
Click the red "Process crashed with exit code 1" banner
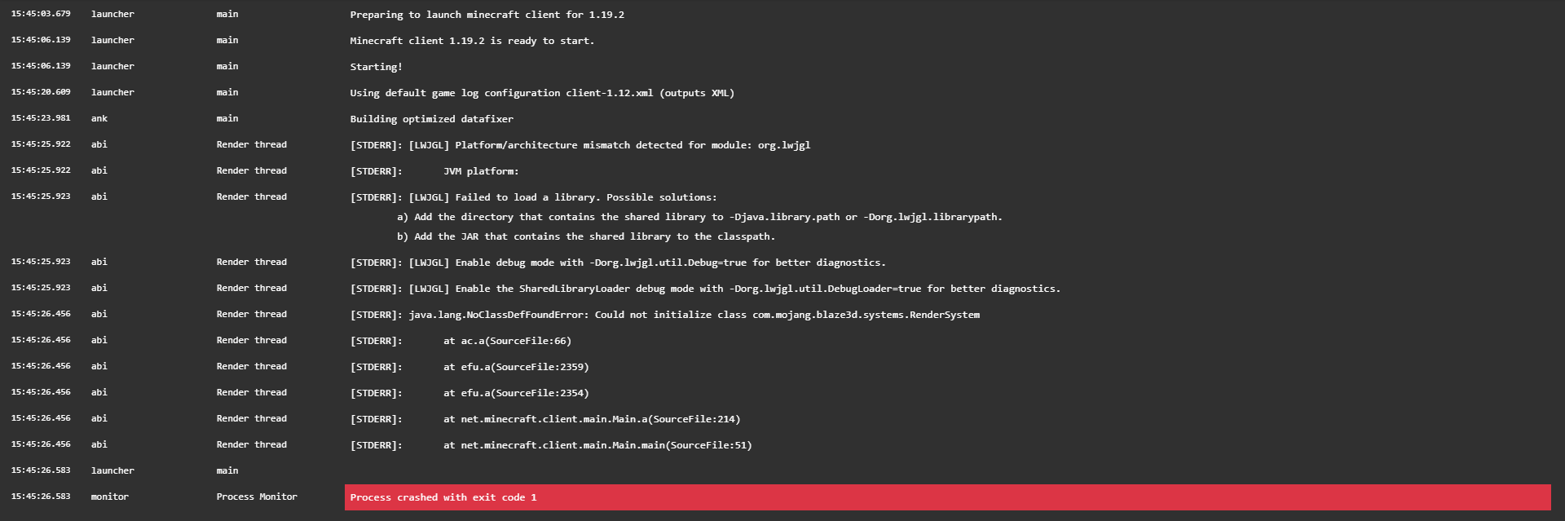[x=947, y=497]
